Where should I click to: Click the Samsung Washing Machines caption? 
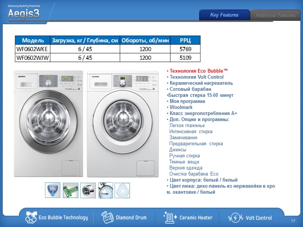point(24,6)
